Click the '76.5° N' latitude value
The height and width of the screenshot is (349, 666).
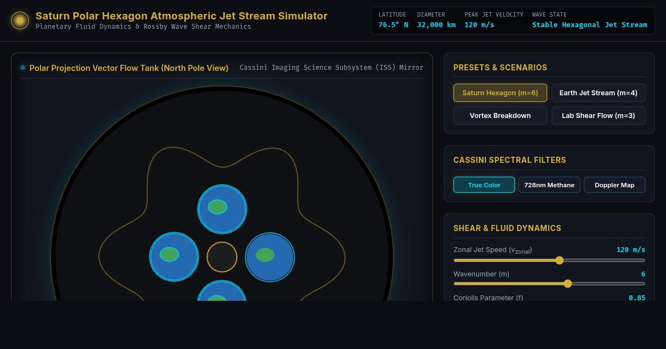[393, 24]
